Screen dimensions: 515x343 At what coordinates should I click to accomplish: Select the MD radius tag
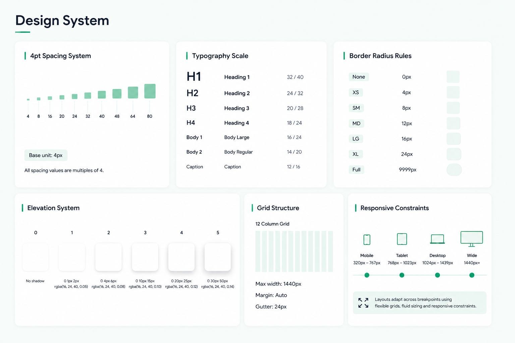(x=356, y=123)
